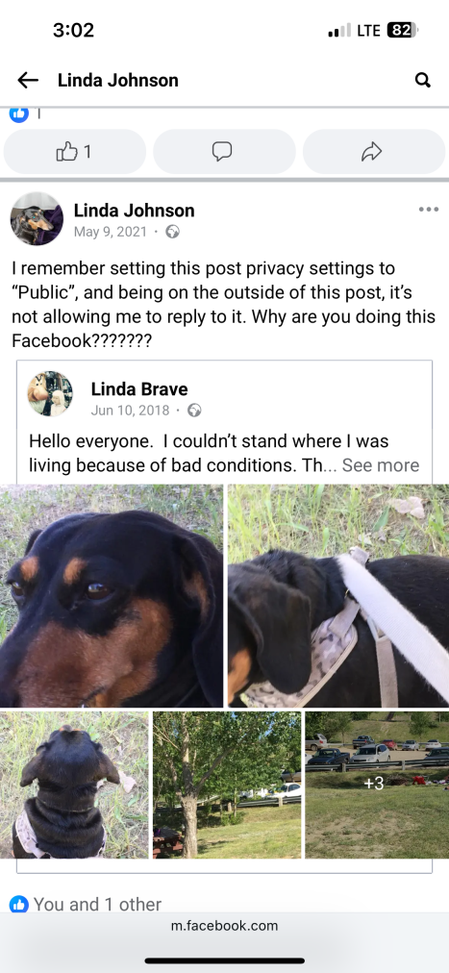This screenshot has width=449, height=973.
Task: Open three-dot post options menu
Action: pyautogui.click(x=429, y=210)
